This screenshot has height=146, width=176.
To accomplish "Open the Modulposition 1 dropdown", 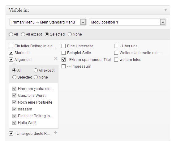I will pos(128,22).
